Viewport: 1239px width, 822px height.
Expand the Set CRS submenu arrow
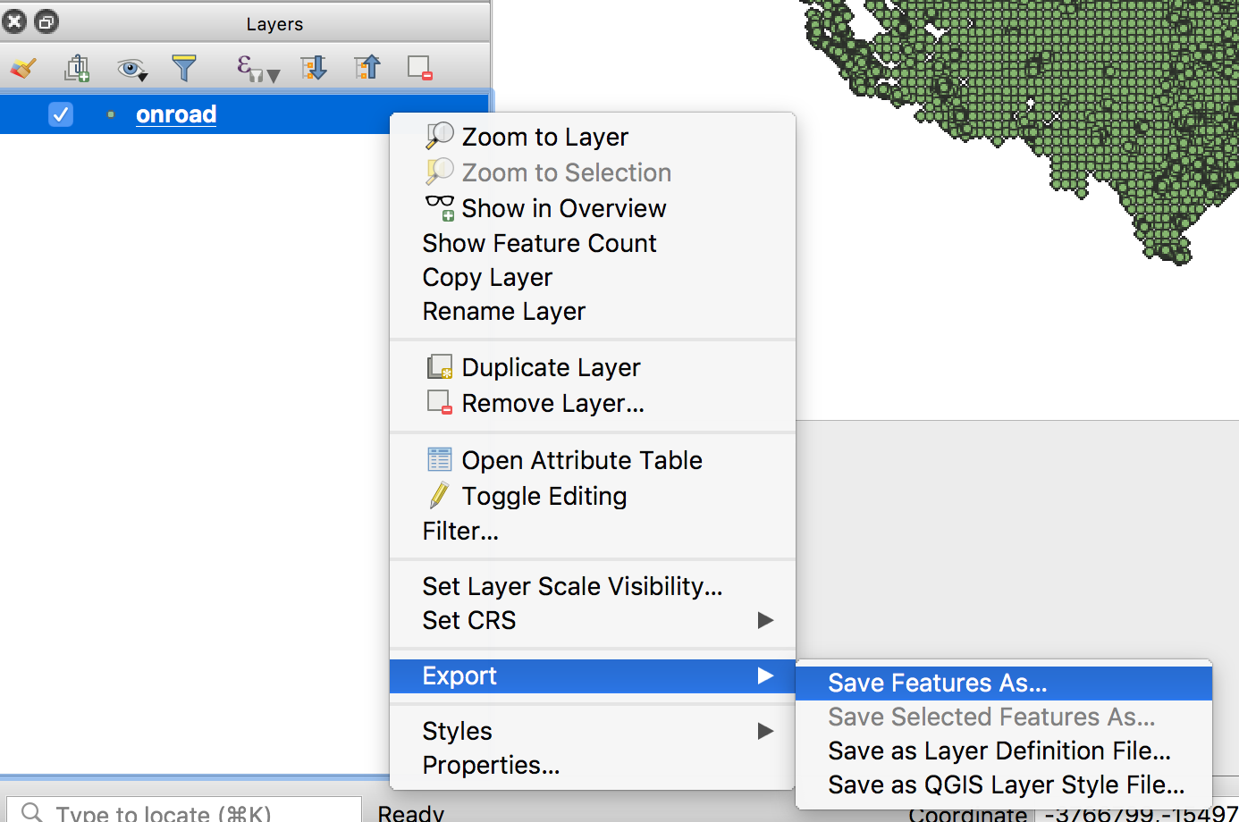tap(765, 620)
